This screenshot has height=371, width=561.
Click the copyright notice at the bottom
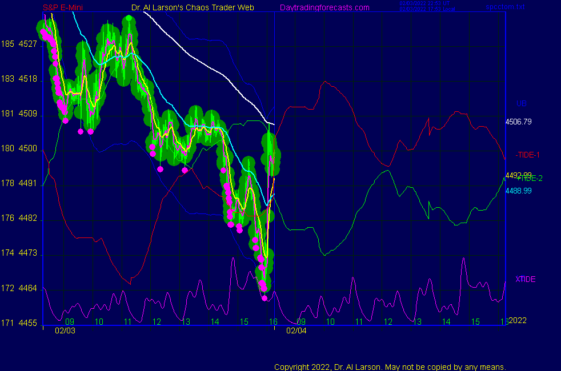tap(390, 367)
